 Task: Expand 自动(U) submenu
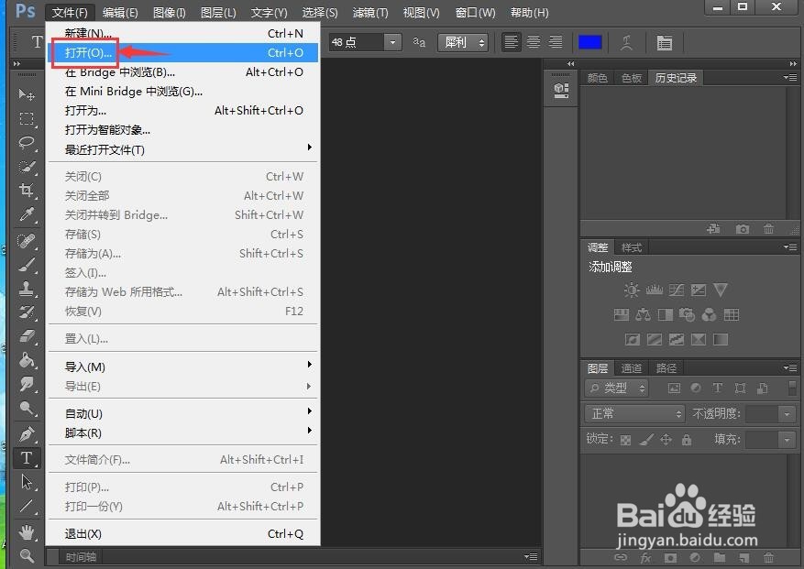click(182, 413)
